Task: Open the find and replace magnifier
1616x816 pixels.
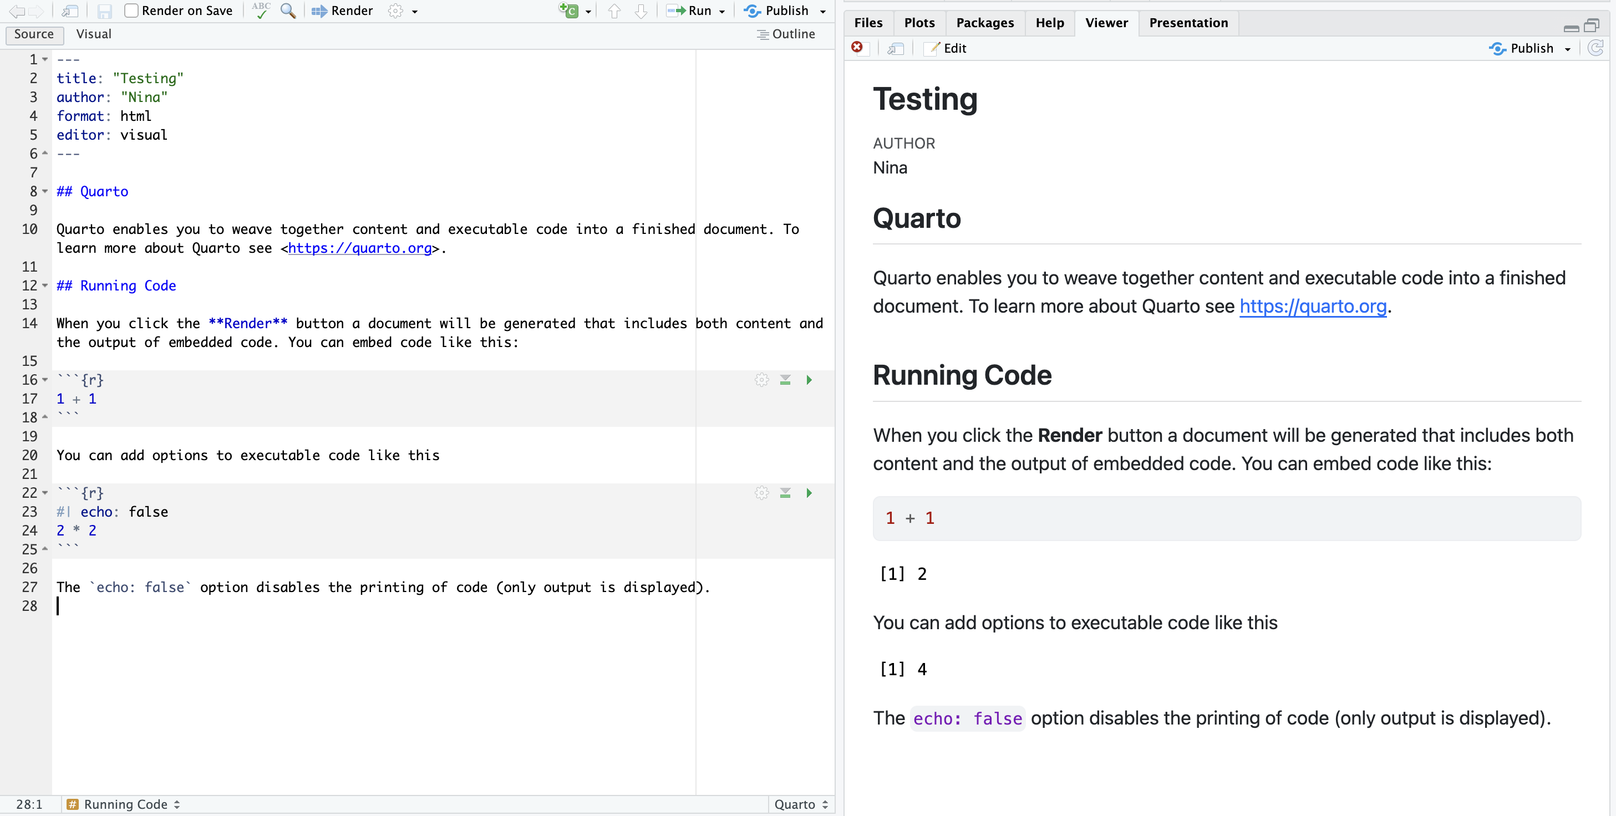Action: [x=288, y=11]
